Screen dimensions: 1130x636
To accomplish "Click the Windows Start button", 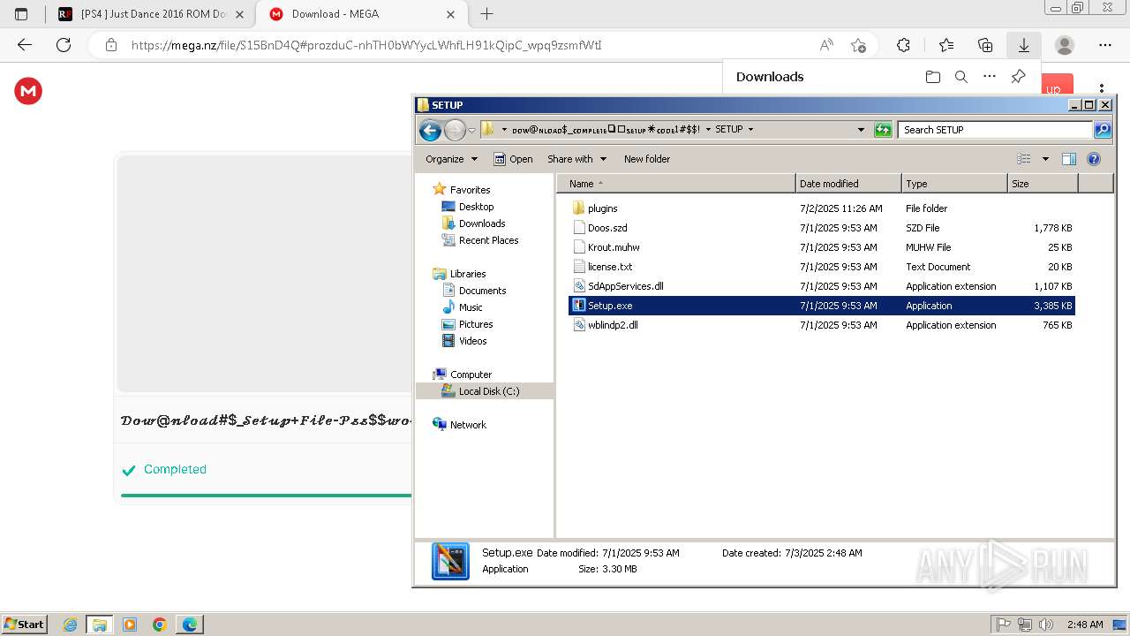I will [24, 624].
